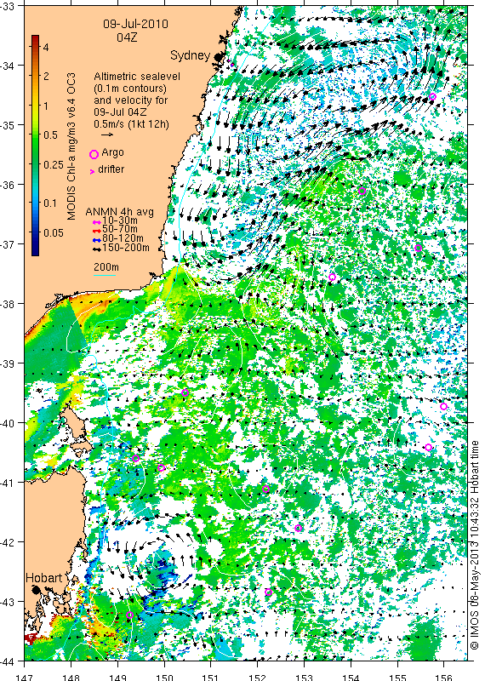Click the '04Z' time label under date
The height and width of the screenshot is (681, 485).
127,37
